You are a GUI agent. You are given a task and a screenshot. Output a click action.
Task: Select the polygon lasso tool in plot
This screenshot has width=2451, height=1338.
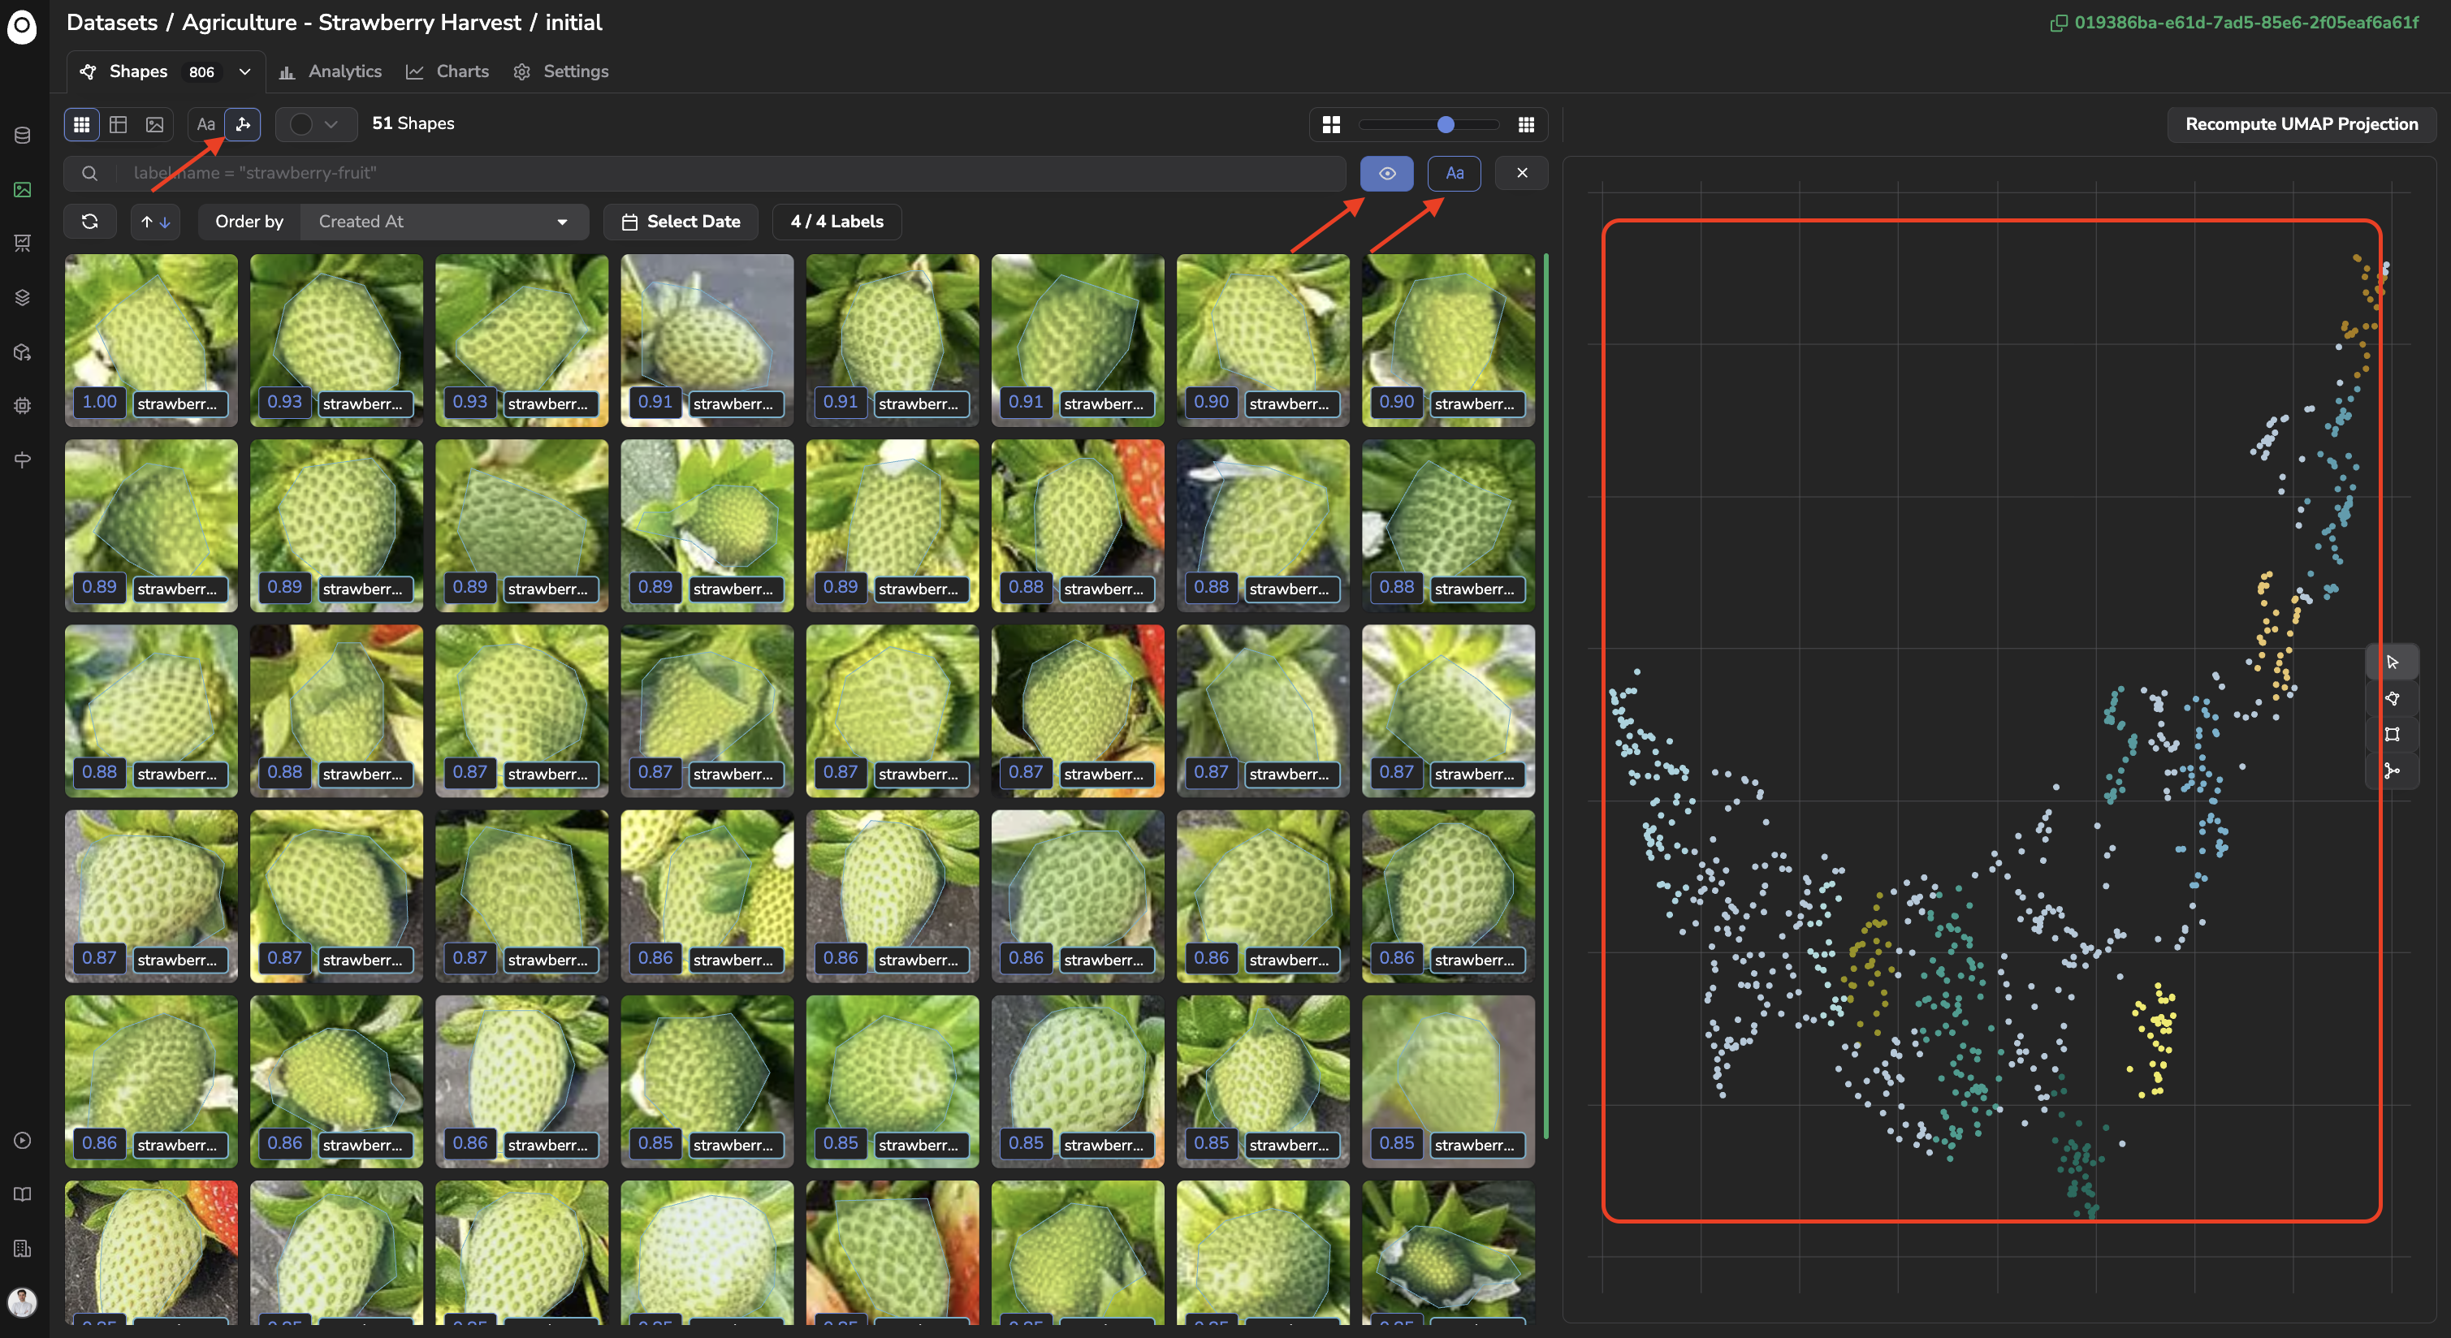coord(2392,699)
